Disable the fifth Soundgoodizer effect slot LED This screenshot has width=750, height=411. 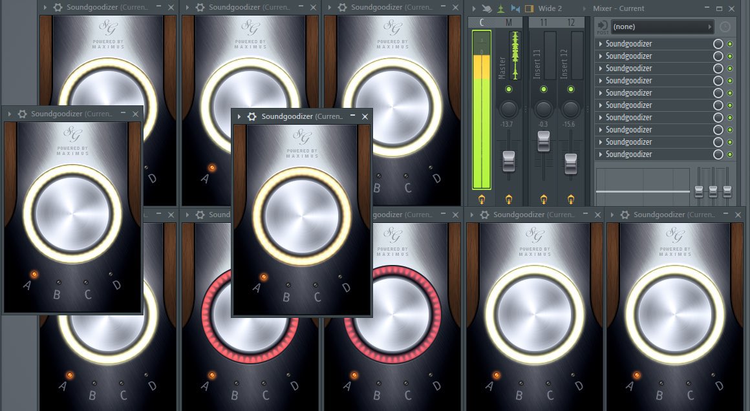point(730,92)
